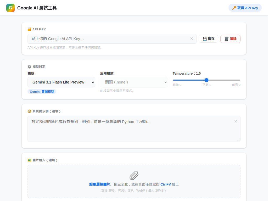Clear API key field with X icon
Viewport: 268px width, 201px height.
[192, 39]
